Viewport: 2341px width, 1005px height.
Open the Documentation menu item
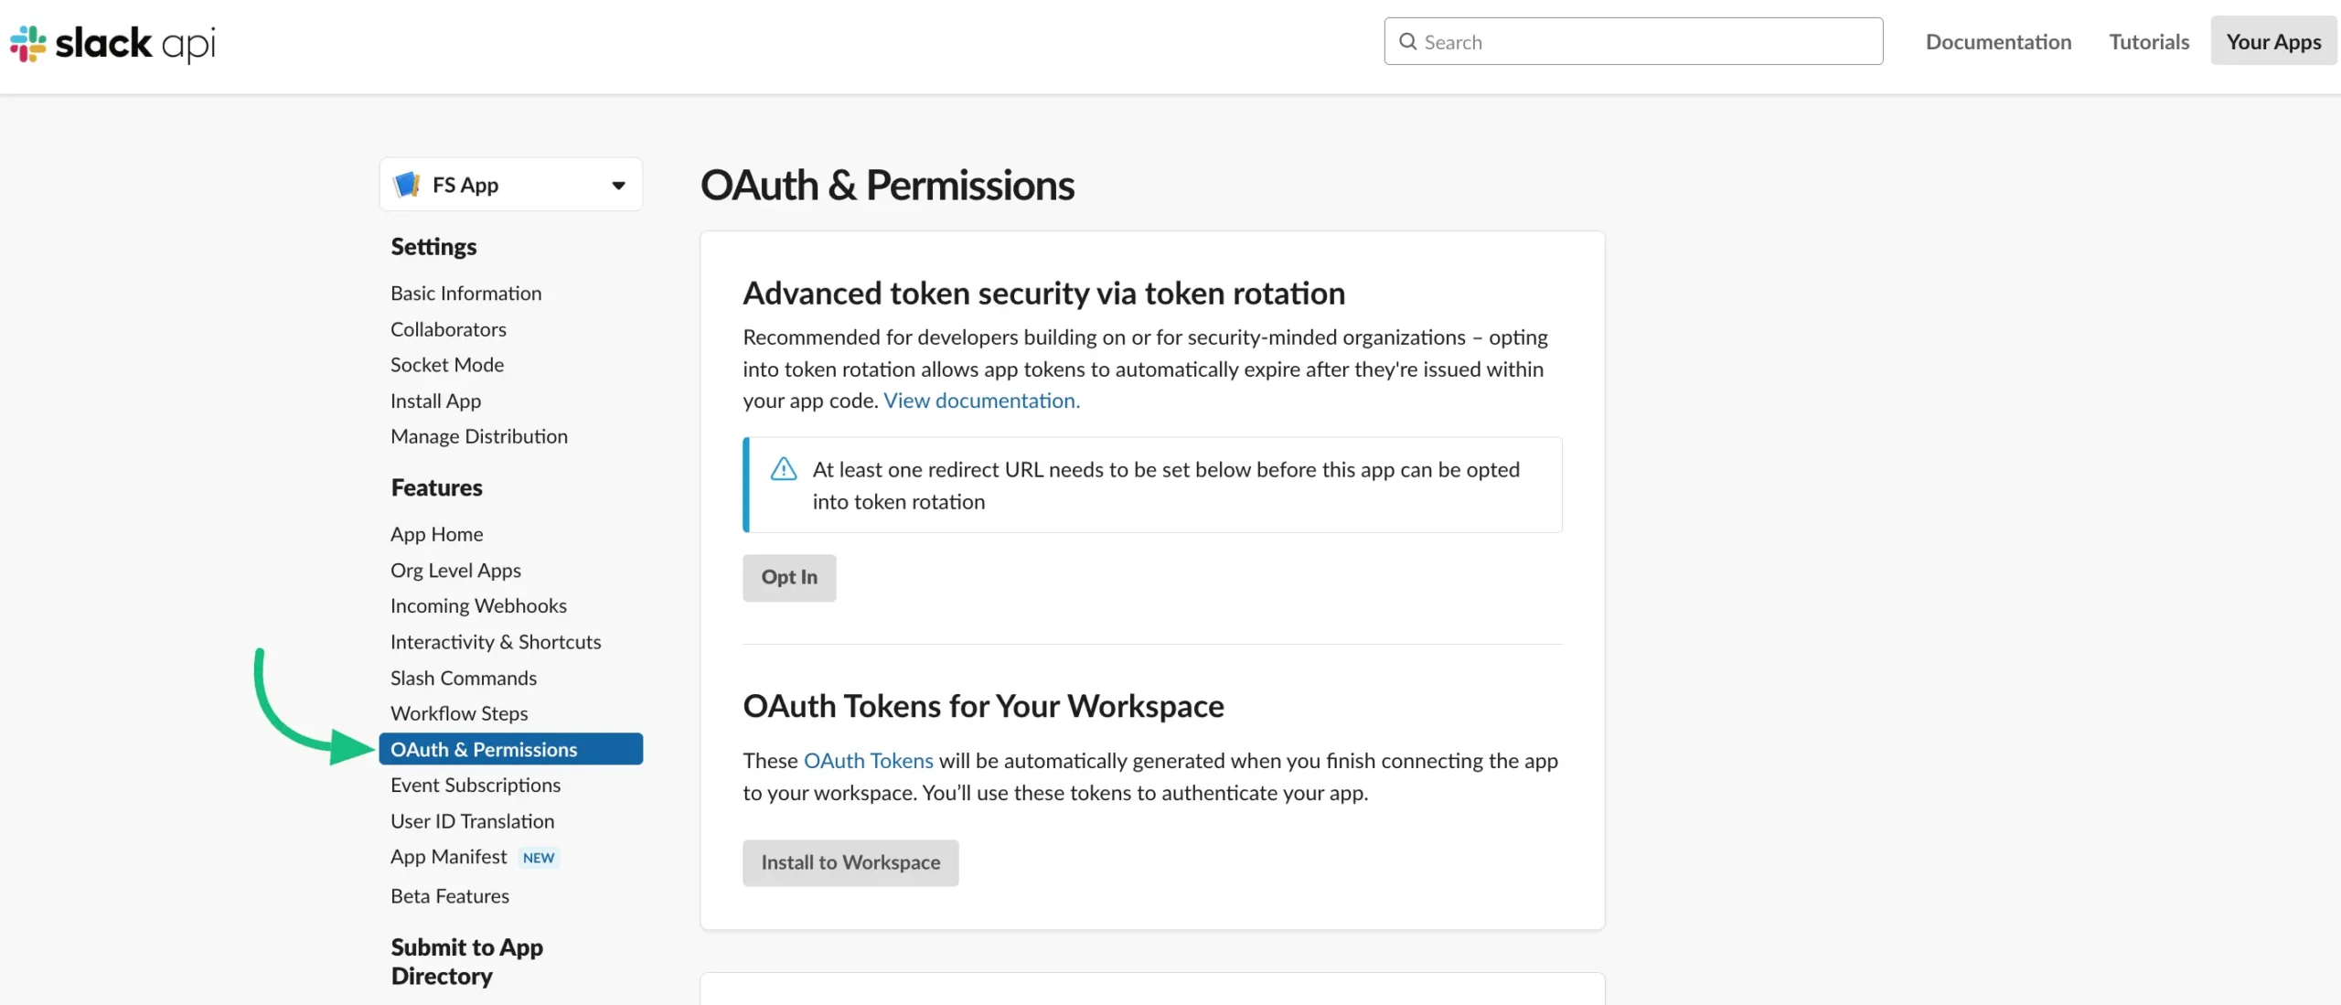coord(1998,41)
